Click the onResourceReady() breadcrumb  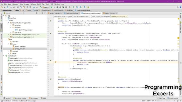119,16
